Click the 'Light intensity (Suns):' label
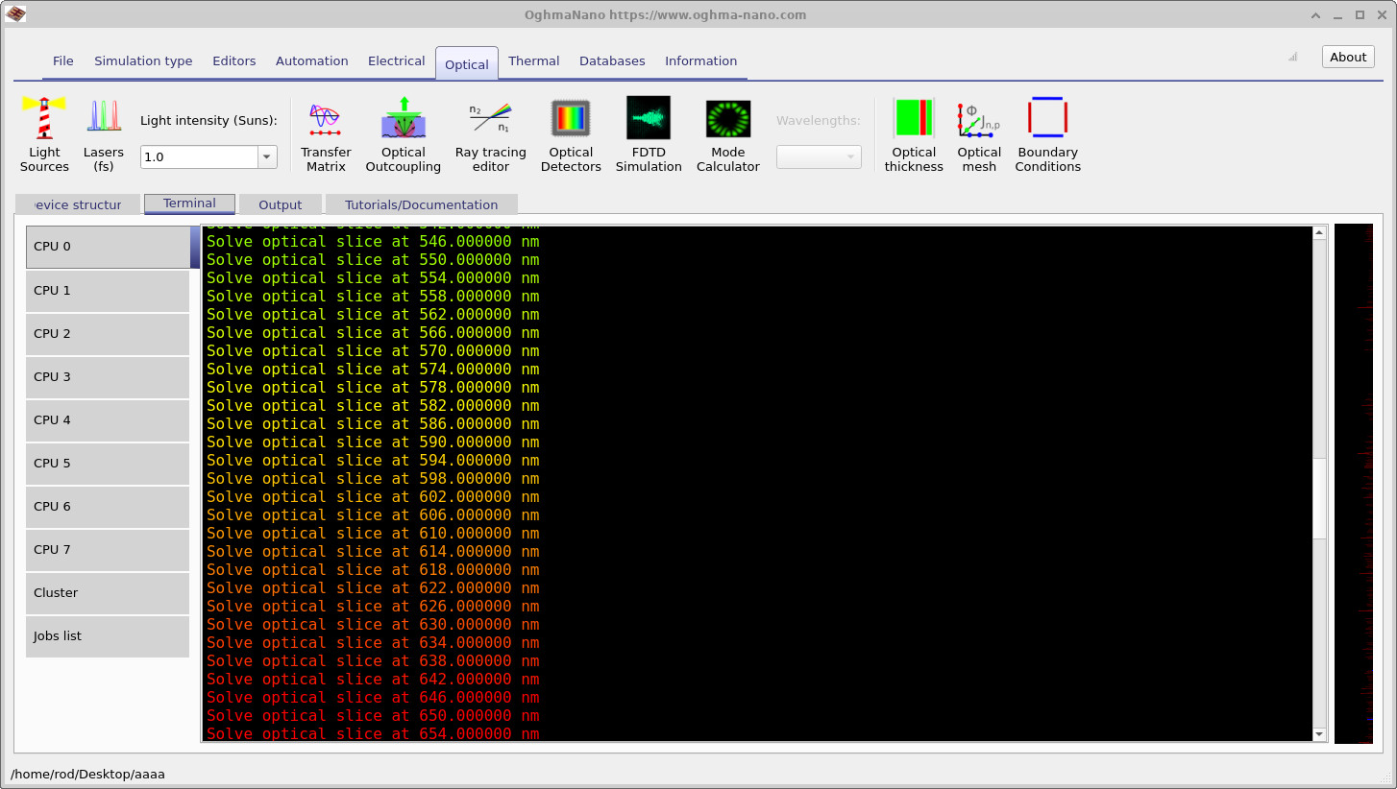 pos(208,121)
